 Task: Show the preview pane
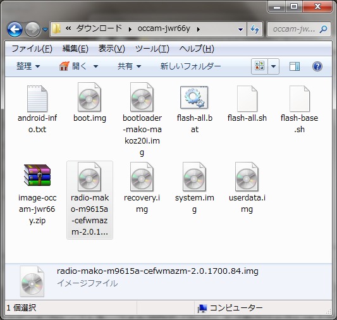point(295,66)
